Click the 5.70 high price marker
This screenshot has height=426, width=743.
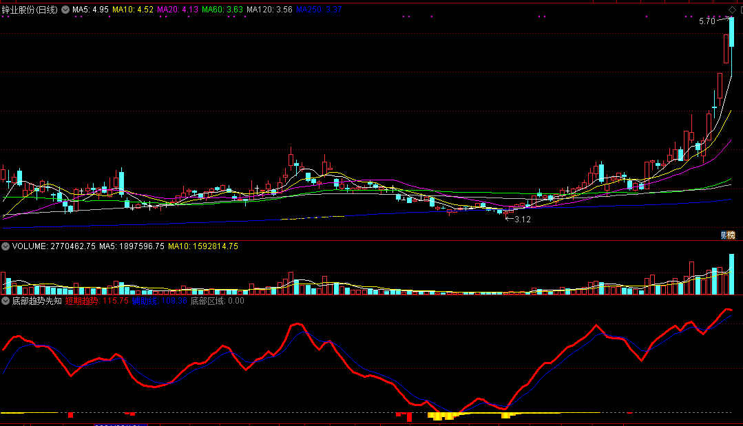pyautogui.click(x=707, y=21)
